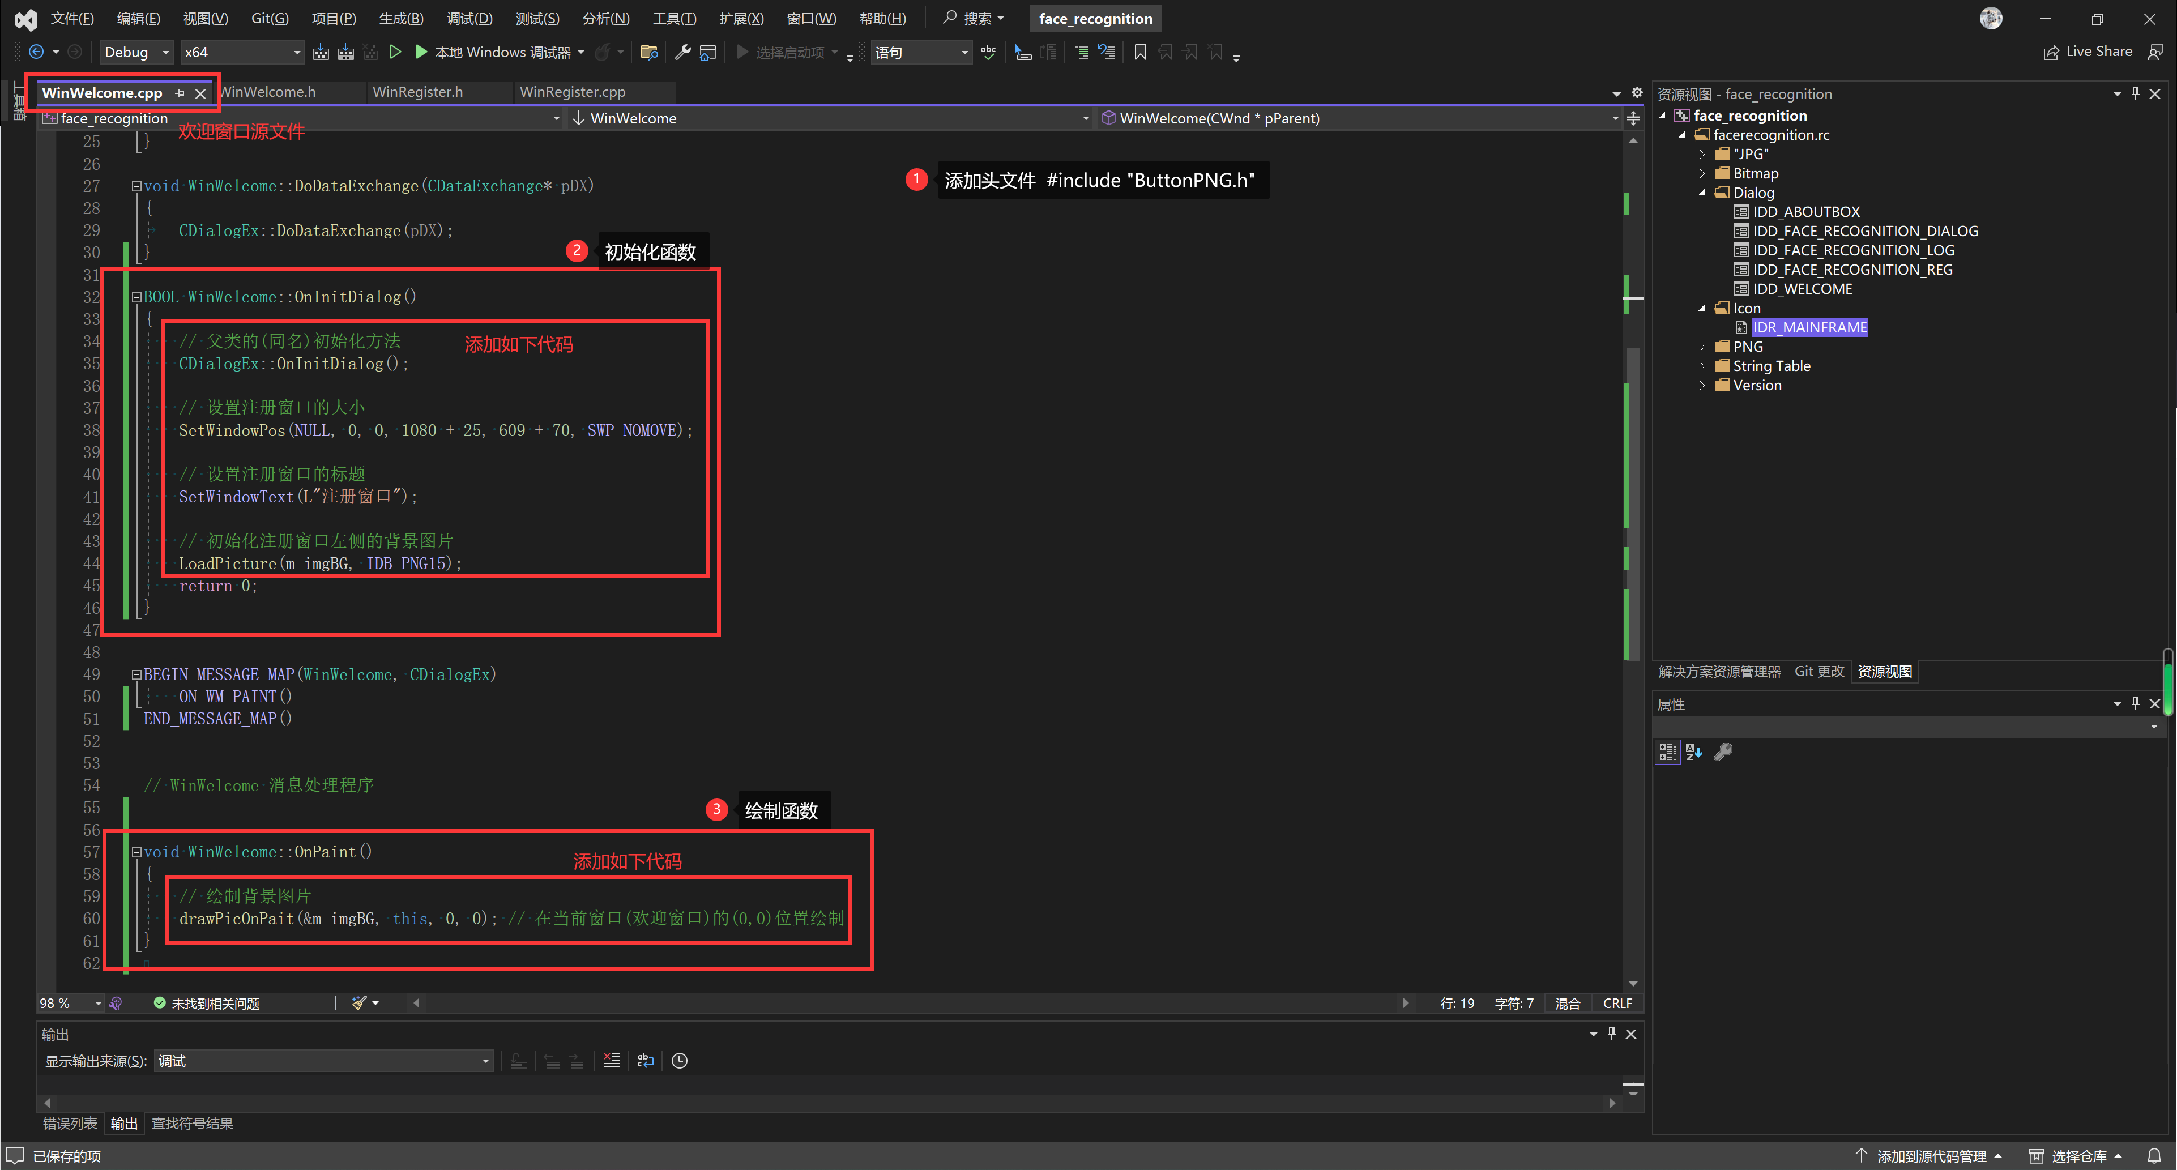Click Clear All icon in Output panel

coord(611,1060)
